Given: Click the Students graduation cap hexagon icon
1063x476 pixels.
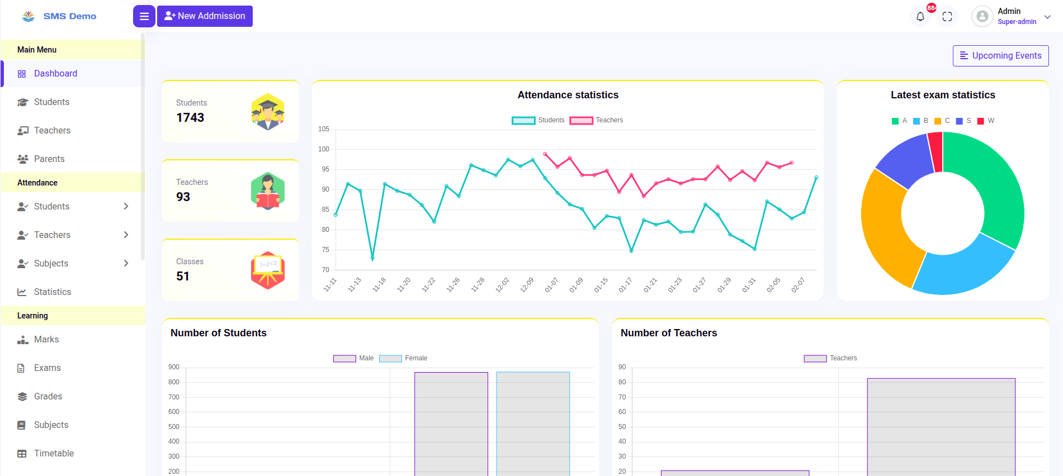Looking at the screenshot, I should point(268,112).
